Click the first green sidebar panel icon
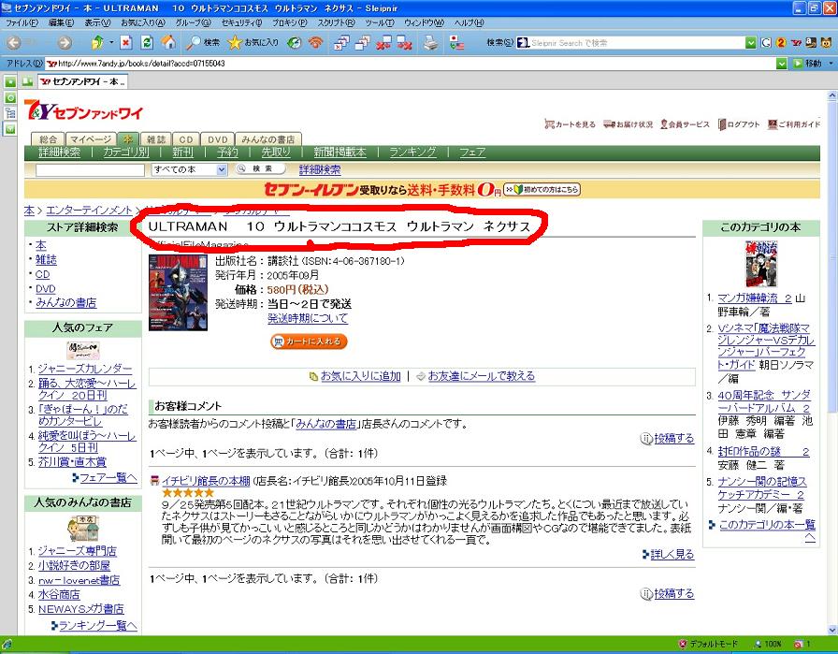This screenshot has width=838, height=654. (x=10, y=83)
